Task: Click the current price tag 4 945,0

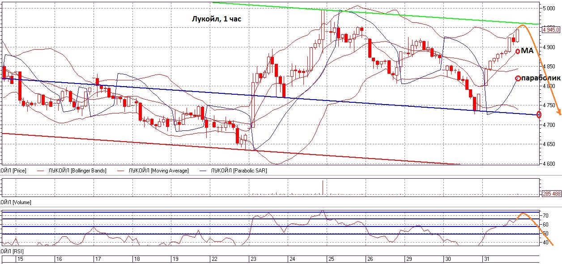Action: (551, 29)
